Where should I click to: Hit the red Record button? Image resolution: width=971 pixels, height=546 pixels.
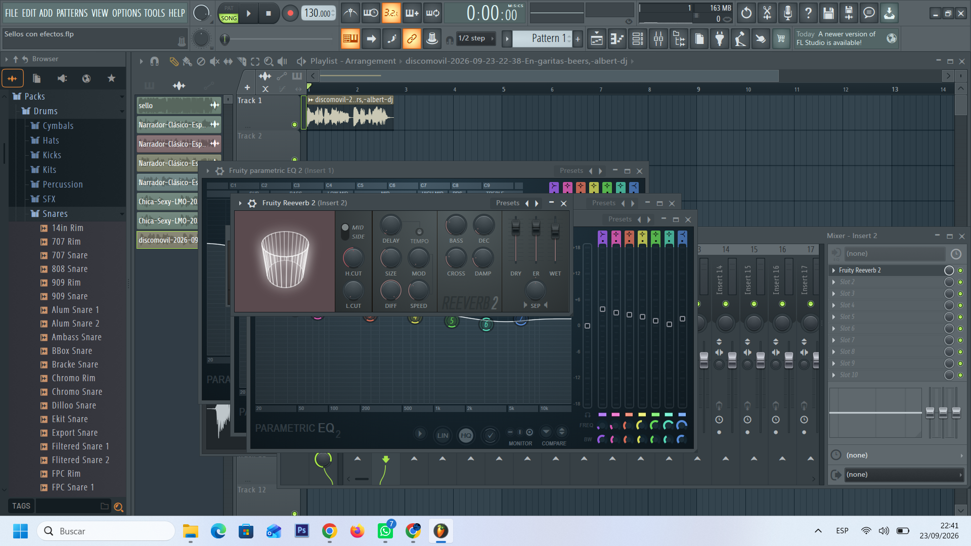coord(290,14)
